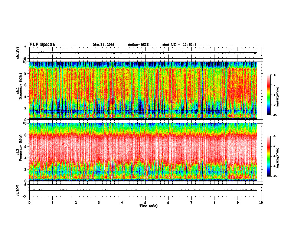Image resolution: width=294 pixels, height=227 pixels.
Task: Click the "5" tick of ch.1(V) axis
Action: pyautogui.click(x=26, y=47)
